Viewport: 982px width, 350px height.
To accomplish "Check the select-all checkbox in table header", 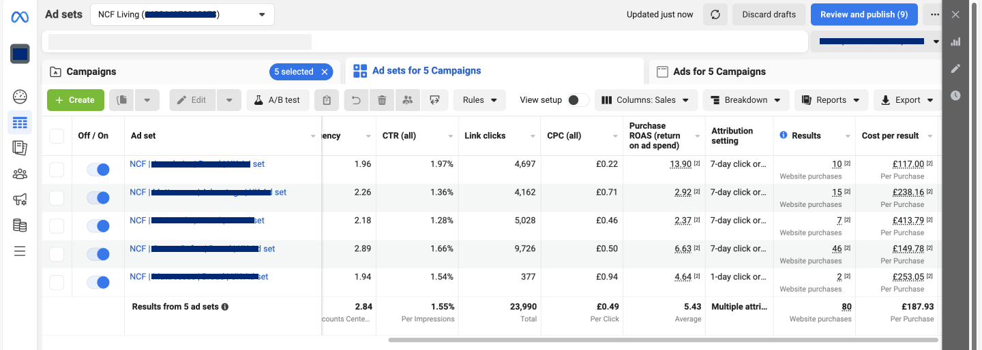I will (x=57, y=136).
